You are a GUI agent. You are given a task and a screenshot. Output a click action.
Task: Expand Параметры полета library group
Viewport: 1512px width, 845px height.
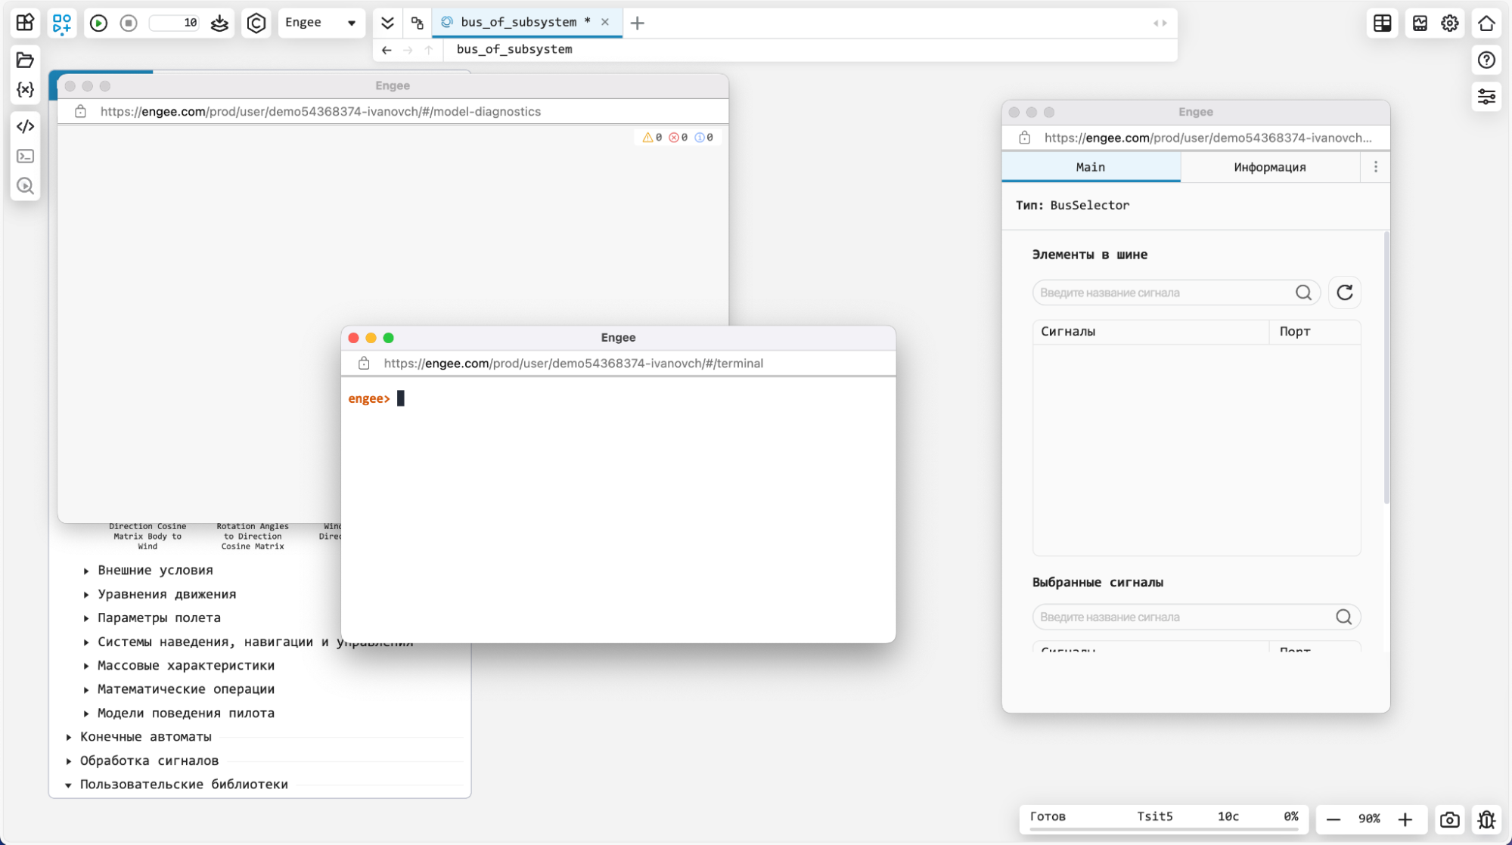tap(86, 618)
